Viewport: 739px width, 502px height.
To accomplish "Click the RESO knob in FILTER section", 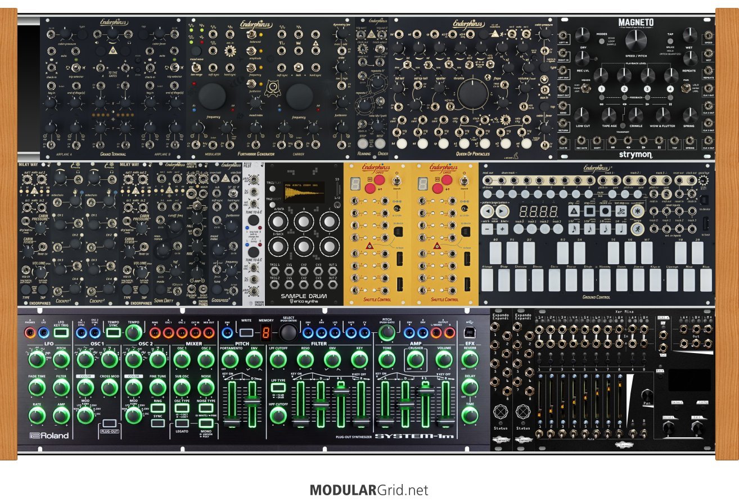I will pos(306,360).
